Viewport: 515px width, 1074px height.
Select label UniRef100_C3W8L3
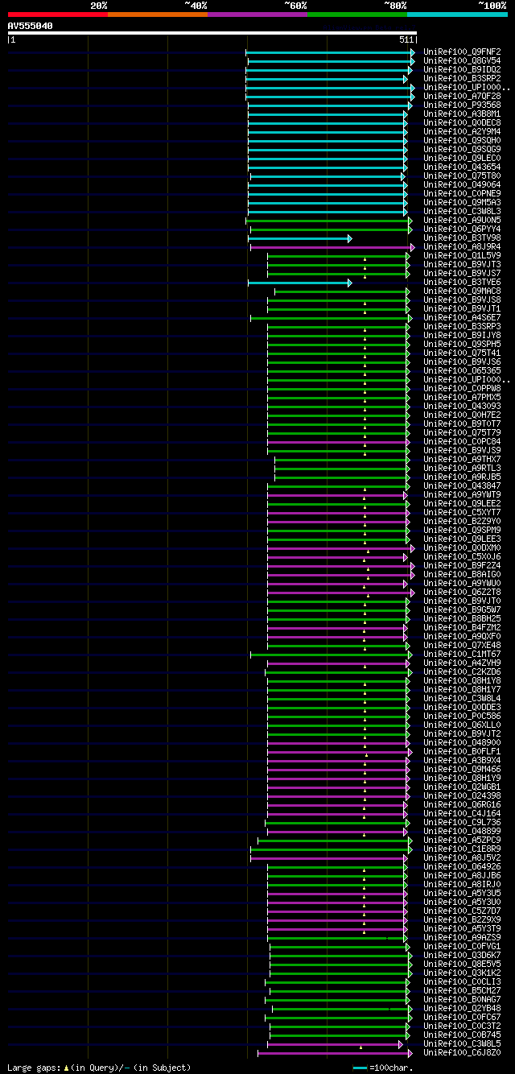(x=463, y=211)
